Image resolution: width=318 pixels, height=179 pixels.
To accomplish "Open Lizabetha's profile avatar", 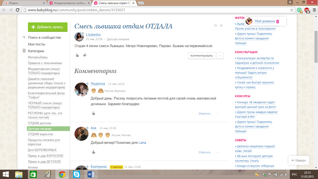I will [x=79, y=37].
